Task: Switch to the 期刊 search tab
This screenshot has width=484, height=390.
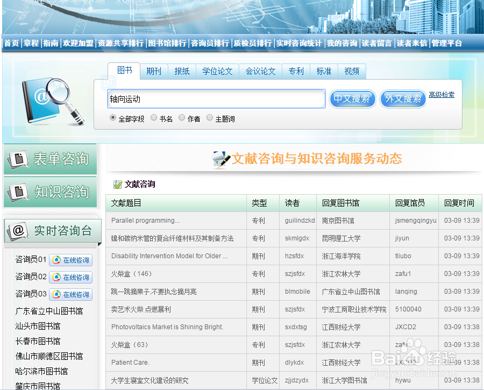Action: [x=154, y=72]
